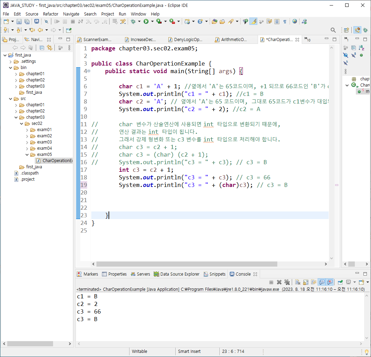Collapse the exam05 package

pyautogui.click(x=27, y=155)
